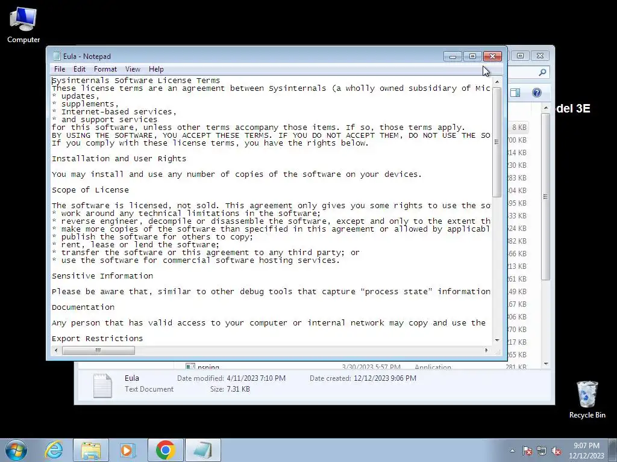Open Windows Explorer taskbar button
The width and height of the screenshot is (617, 462).
(91, 450)
